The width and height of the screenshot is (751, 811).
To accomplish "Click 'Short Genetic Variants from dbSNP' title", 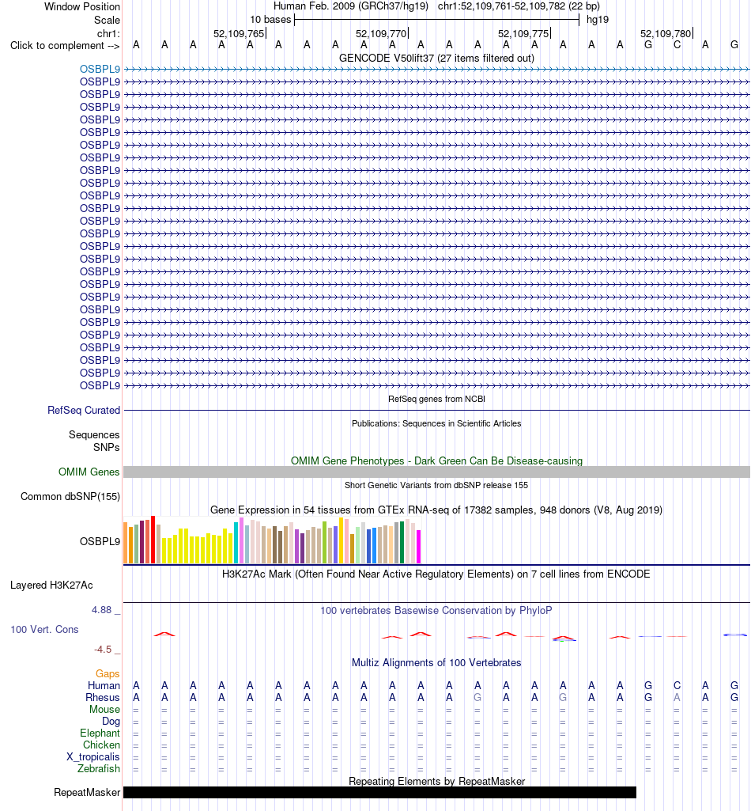I will pyautogui.click(x=436, y=485).
